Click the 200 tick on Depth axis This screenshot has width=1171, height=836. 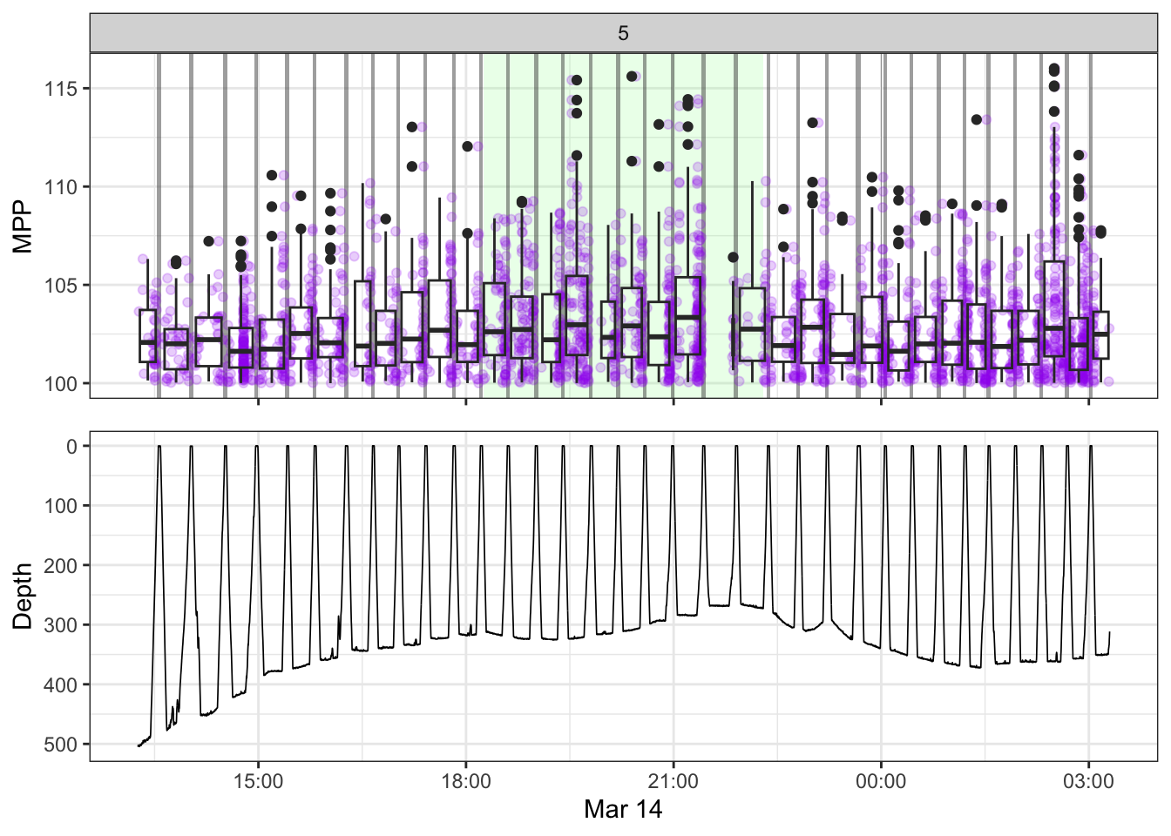click(x=61, y=566)
